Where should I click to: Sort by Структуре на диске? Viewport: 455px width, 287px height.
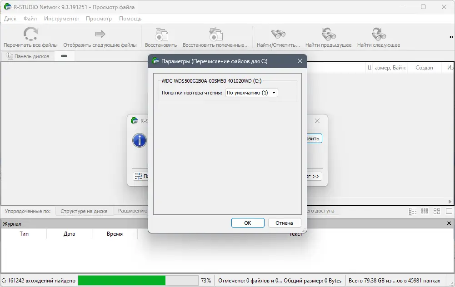pyautogui.click(x=84, y=211)
